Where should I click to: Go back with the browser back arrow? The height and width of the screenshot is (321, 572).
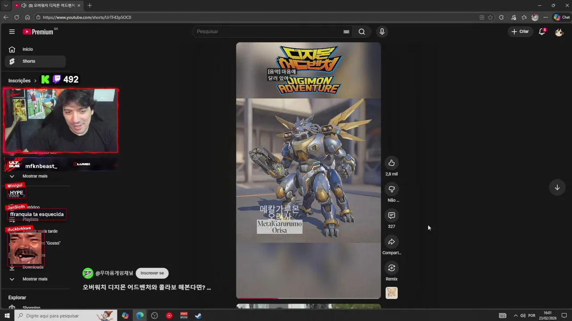click(6, 17)
